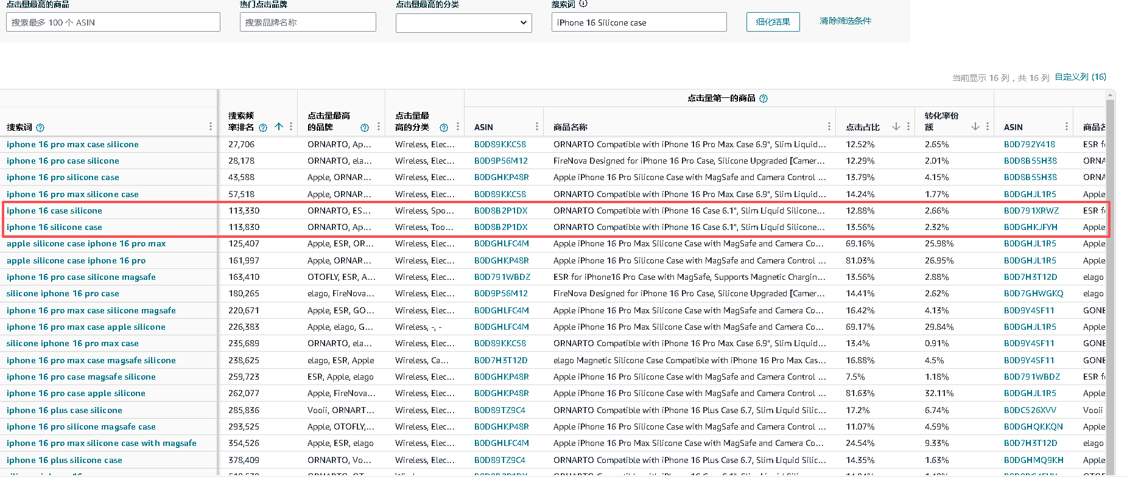Open column menu dots for first ASIN column

(x=537, y=127)
